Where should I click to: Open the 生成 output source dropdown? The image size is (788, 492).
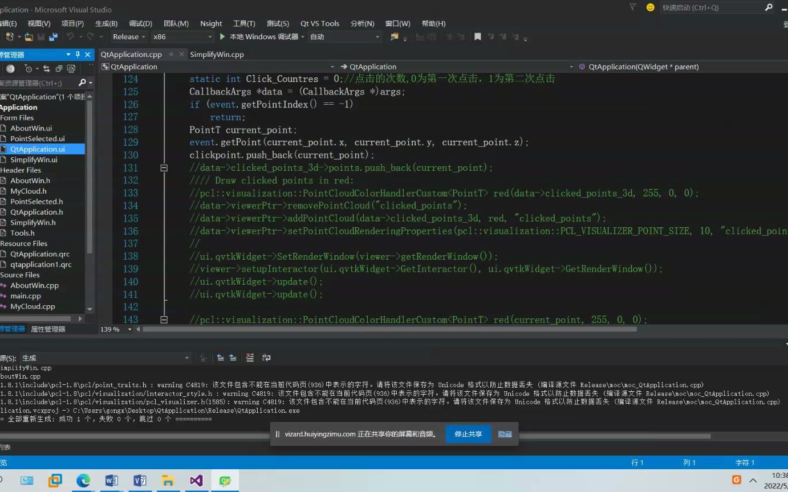pyautogui.click(x=105, y=358)
